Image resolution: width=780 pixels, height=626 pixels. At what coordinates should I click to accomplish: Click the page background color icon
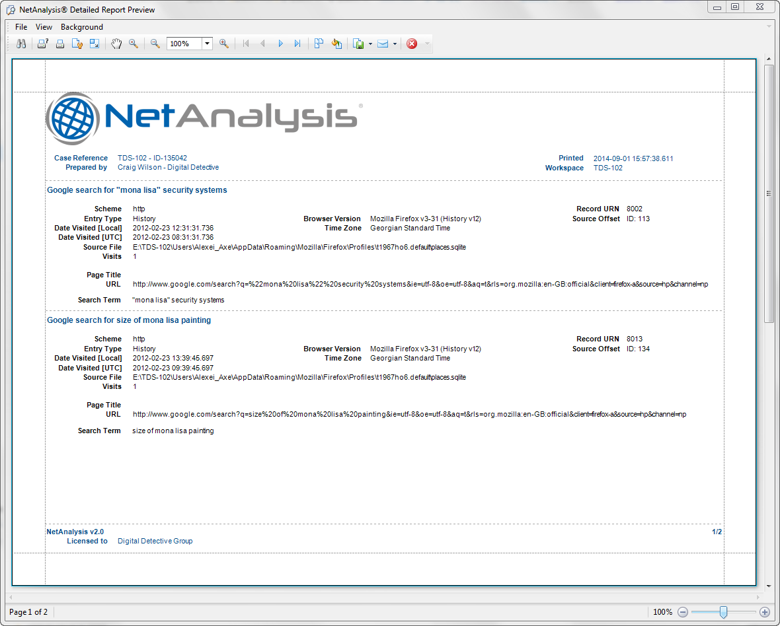coord(336,44)
